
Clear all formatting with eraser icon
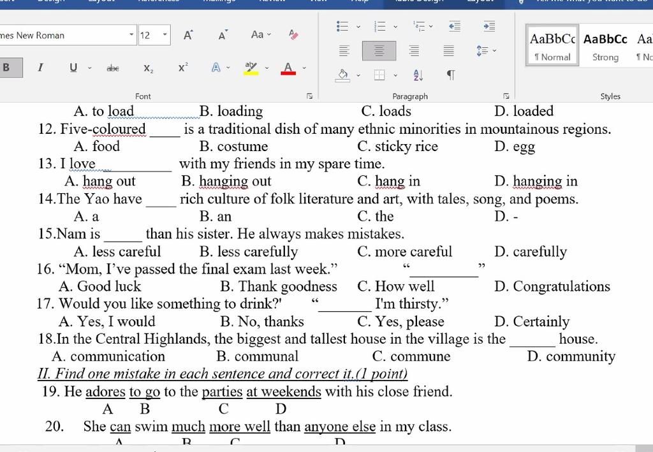pos(293,34)
